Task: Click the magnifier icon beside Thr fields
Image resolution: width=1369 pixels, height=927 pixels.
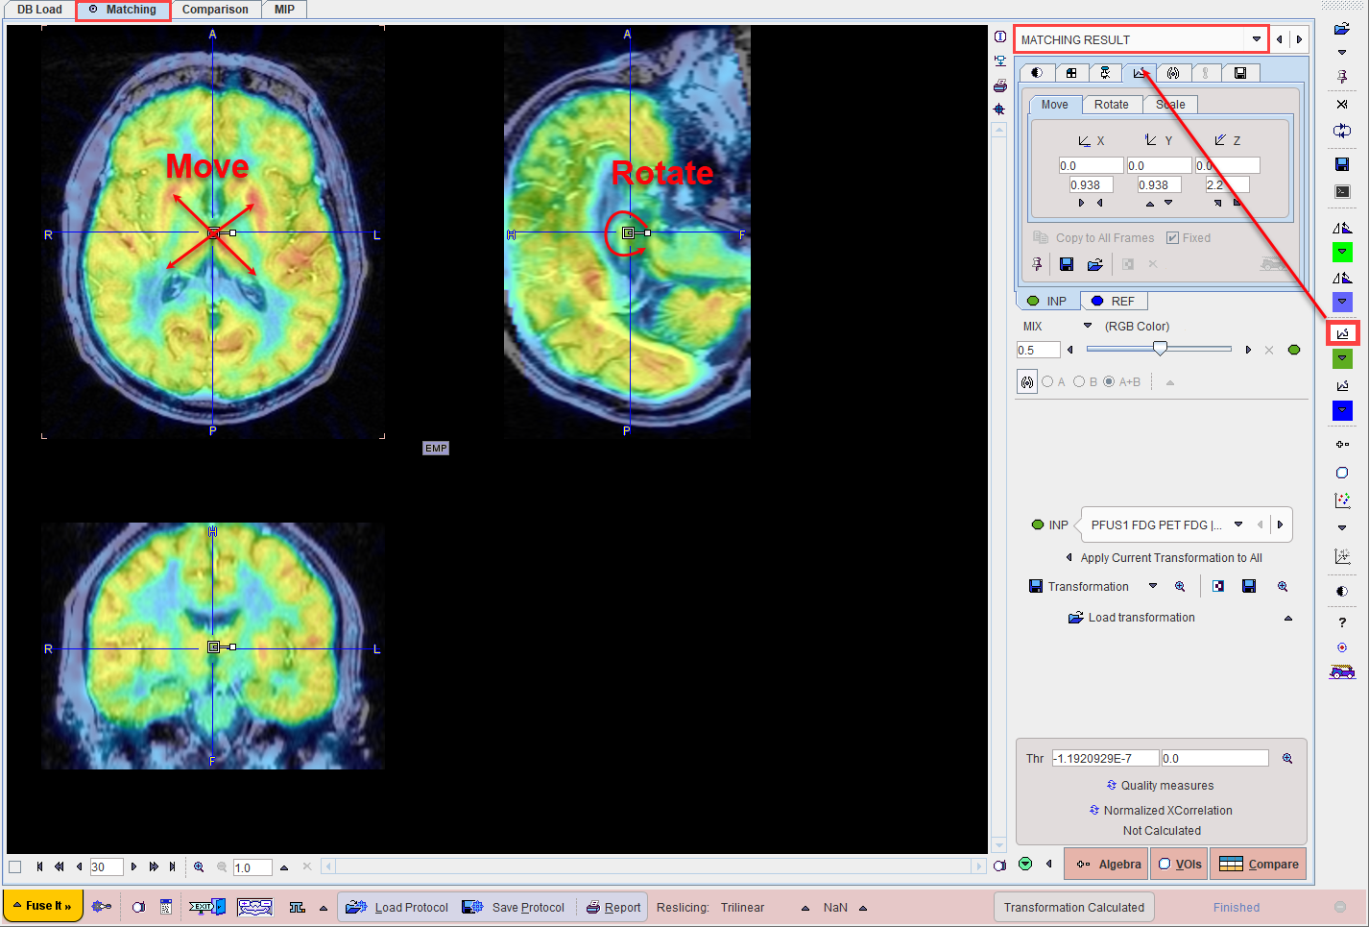Action: pyautogui.click(x=1287, y=758)
